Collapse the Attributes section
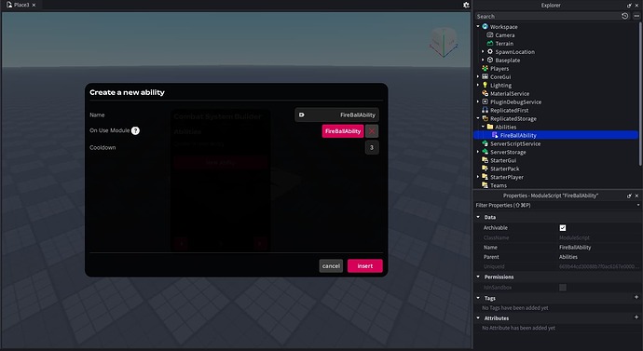Viewport: 643px width, 351px height. point(478,317)
